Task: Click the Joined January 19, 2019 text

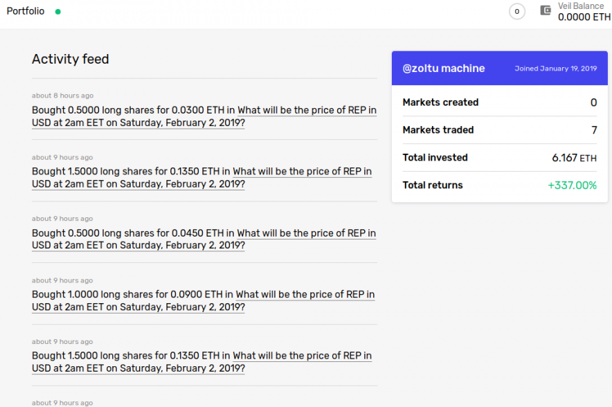Action: tap(555, 69)
